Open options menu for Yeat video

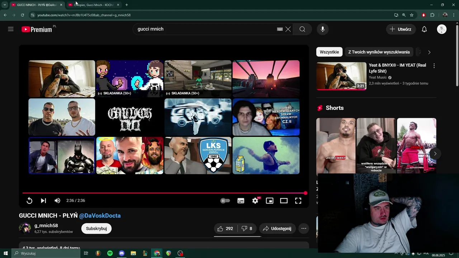[434, 66]
